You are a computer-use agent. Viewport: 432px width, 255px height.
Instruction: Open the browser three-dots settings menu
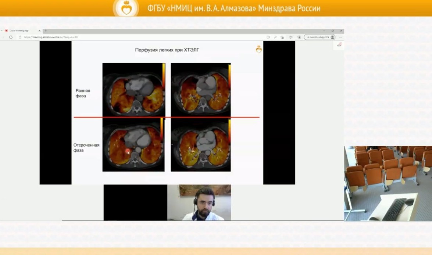[340, 37]
